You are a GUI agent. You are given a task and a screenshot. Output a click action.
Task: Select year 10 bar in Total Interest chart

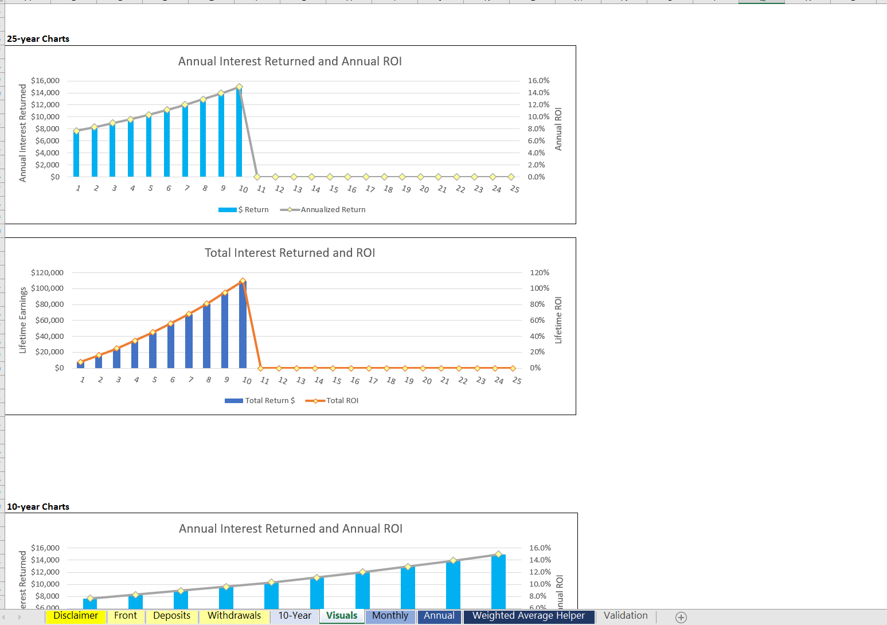coord(243,325)
